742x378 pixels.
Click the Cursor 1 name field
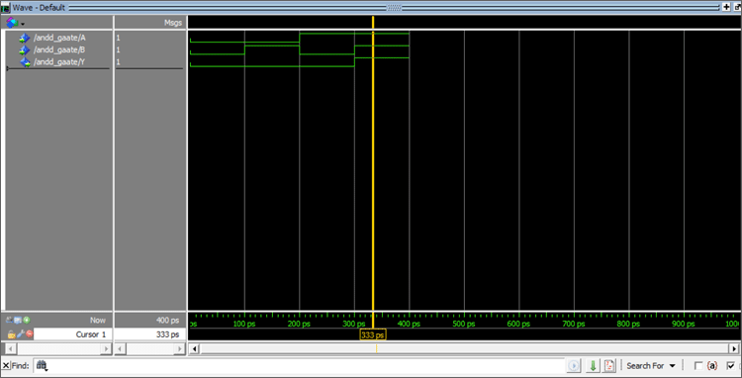(73, 334)
